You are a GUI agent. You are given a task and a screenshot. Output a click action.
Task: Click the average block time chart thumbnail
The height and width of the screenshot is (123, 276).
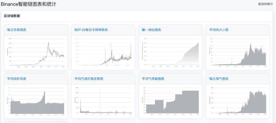pos(36,101)
